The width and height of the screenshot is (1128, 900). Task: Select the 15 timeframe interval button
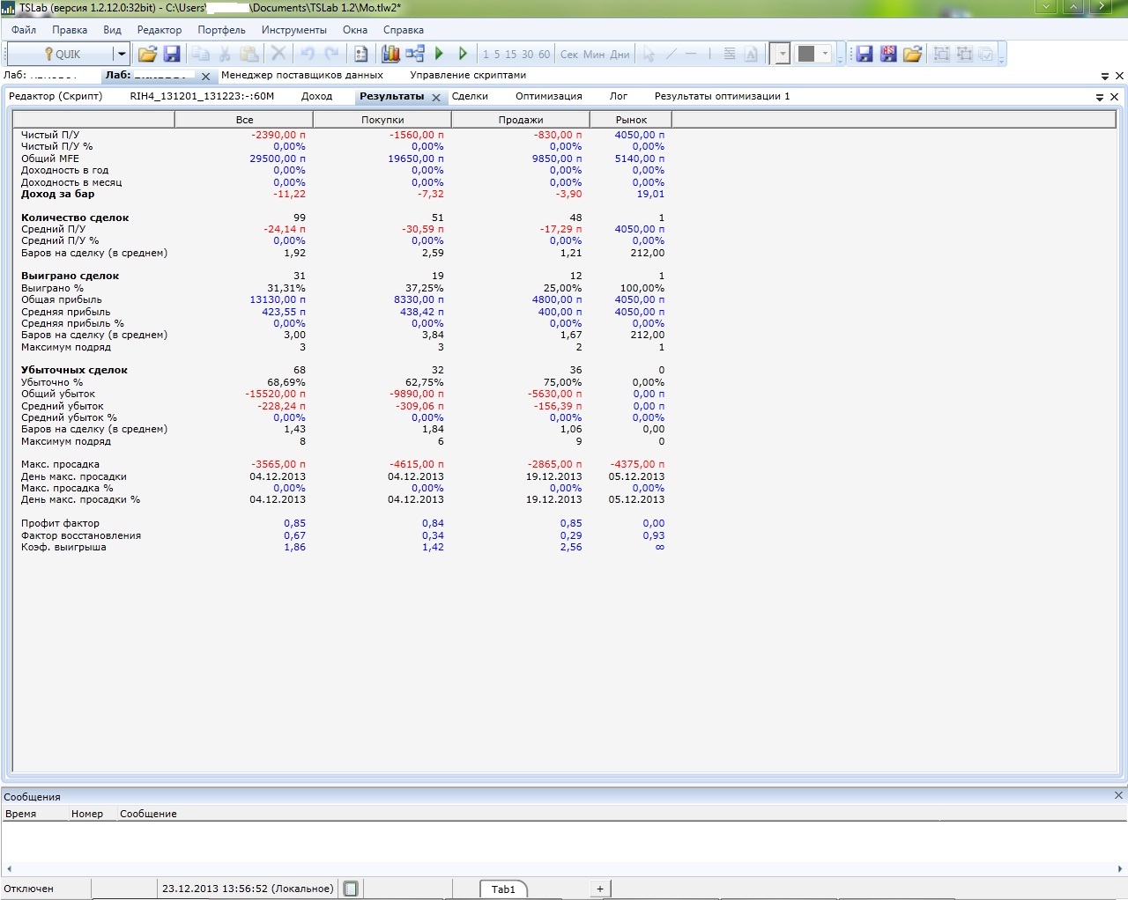tap(511, 55)
